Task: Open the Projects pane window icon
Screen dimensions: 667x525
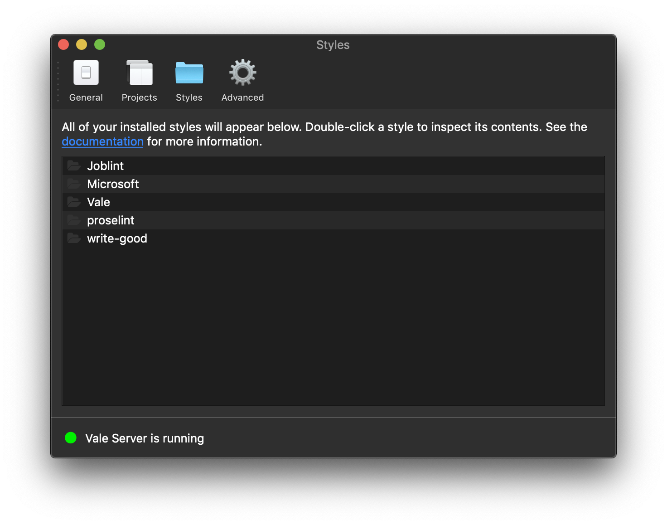Action: click(x=140, y=73)
